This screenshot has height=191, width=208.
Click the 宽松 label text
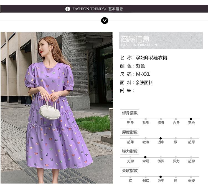point(191,123)
